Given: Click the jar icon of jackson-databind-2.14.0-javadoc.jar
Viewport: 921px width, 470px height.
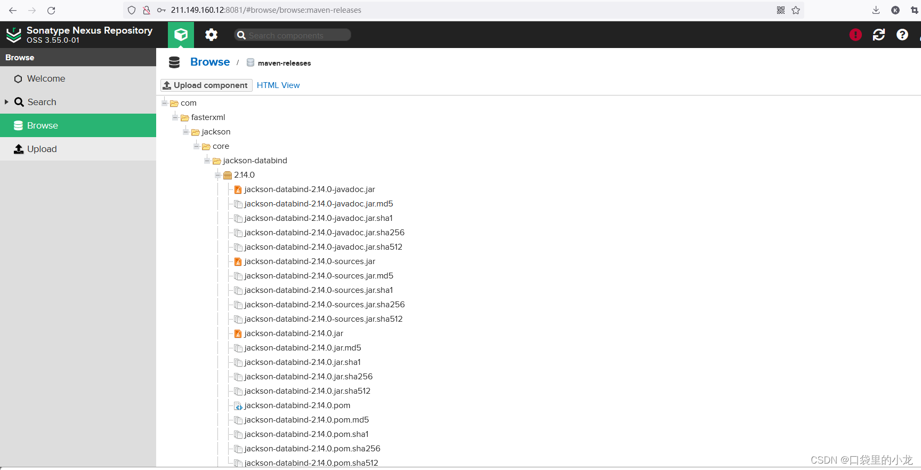Looking at the screenshot, I should click(x=238, y=189).
